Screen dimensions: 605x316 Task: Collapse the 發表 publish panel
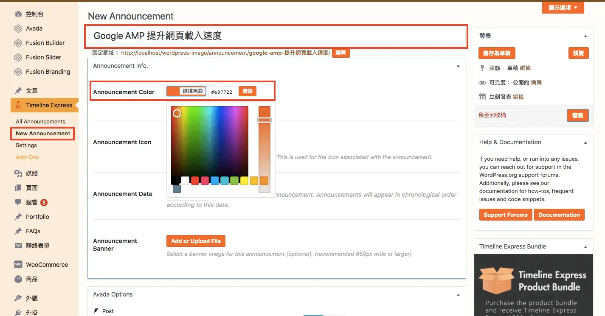click(x=585, y=36)
